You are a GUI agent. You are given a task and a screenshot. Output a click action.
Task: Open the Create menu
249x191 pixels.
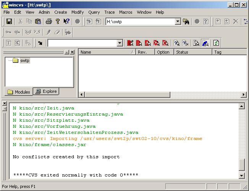point(60,12)
